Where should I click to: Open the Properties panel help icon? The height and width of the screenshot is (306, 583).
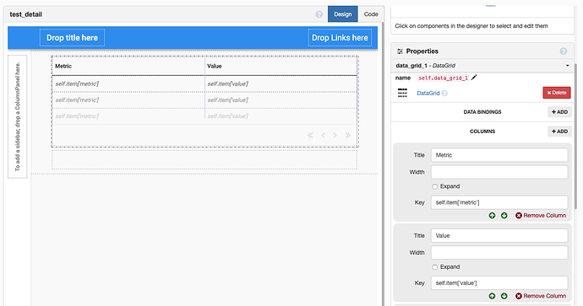pos(564,51)
